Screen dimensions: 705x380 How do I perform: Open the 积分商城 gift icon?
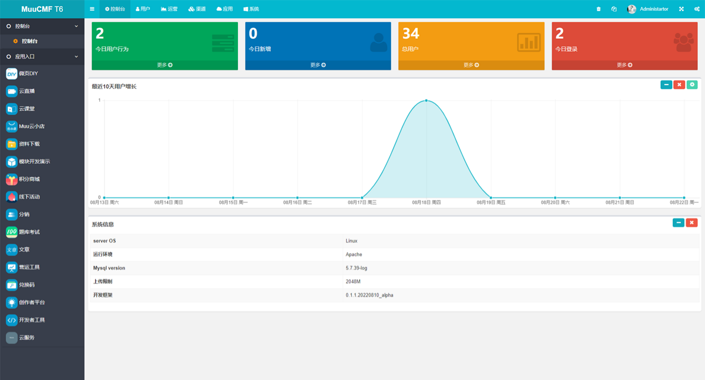(x=12, y=180)
